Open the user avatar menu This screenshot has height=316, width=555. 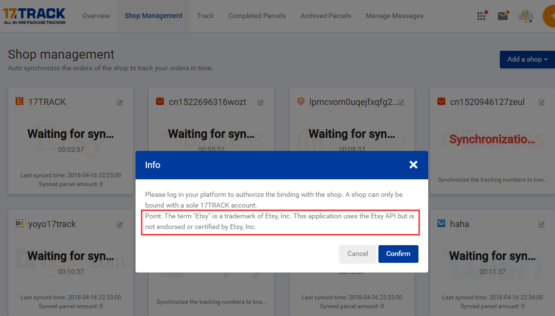pyautogui.click(x=526, y=16)
